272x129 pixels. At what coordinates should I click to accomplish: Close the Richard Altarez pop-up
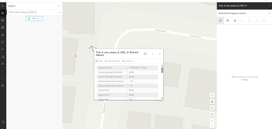pyautogui.click(x=160, y=54)
